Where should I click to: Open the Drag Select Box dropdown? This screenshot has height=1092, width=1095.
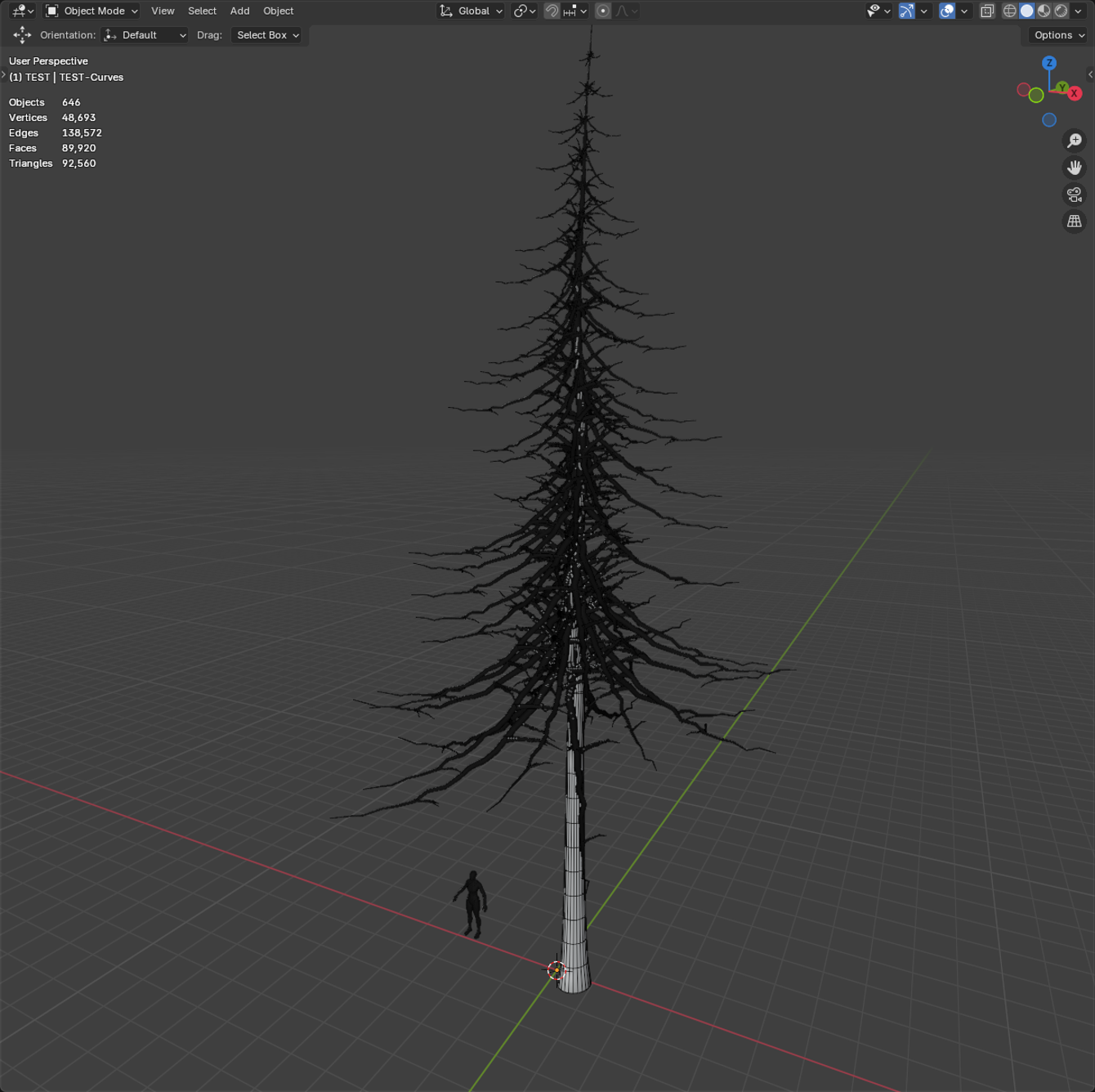coord(267,35)
